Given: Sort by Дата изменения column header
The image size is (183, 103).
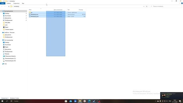Looking at the screenshot, I should point(58,10).
